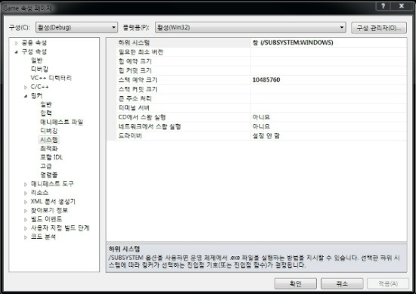Select the VC++ 디렉터리 tree item
Image resolution: width=416 pixels, height=294 pixels.
51,78
